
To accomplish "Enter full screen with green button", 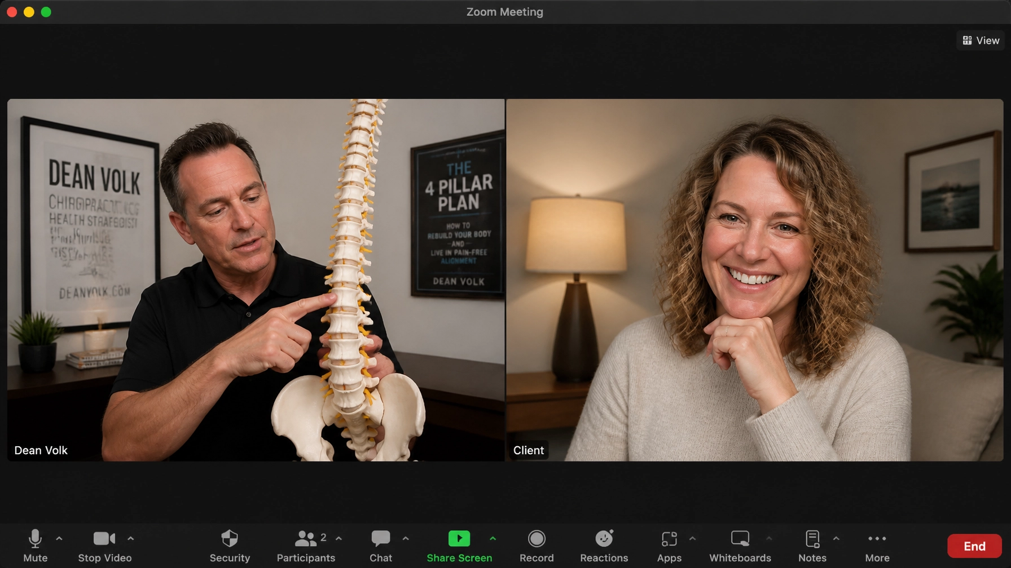I will point(46,12).
